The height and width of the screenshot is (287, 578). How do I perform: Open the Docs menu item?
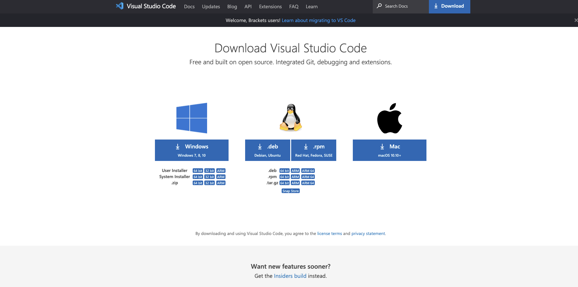point(189,6)
